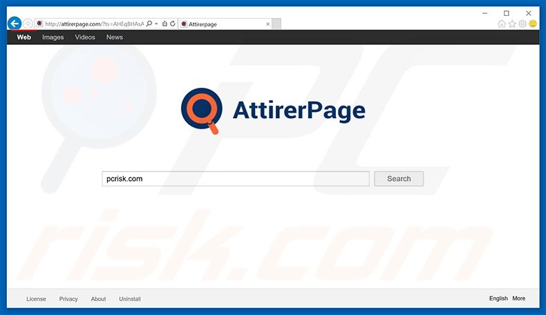Select the Attirerpage browser tab
Image resolution: width=546 pixels, height=315 pixels.
click(x=225, y=24)
